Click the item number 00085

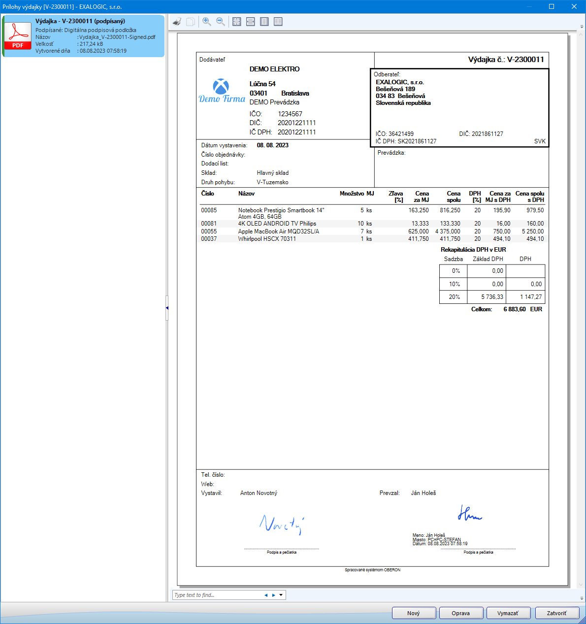[x=209, y=210]
